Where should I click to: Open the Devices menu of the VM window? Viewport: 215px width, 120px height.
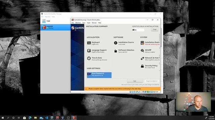(x=94, y=23)
